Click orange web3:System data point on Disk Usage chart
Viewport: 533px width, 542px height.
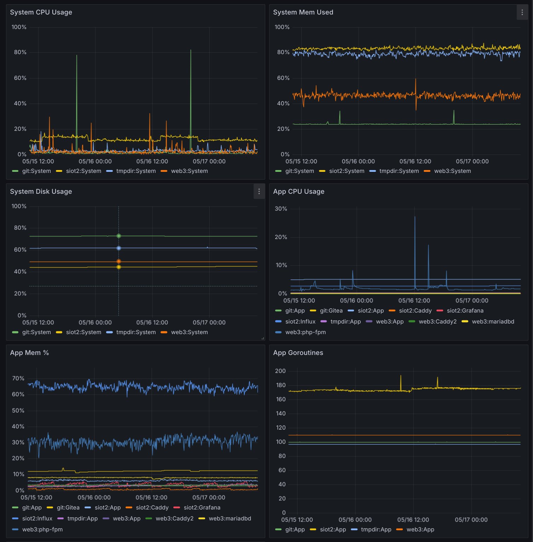click(119, 262)
